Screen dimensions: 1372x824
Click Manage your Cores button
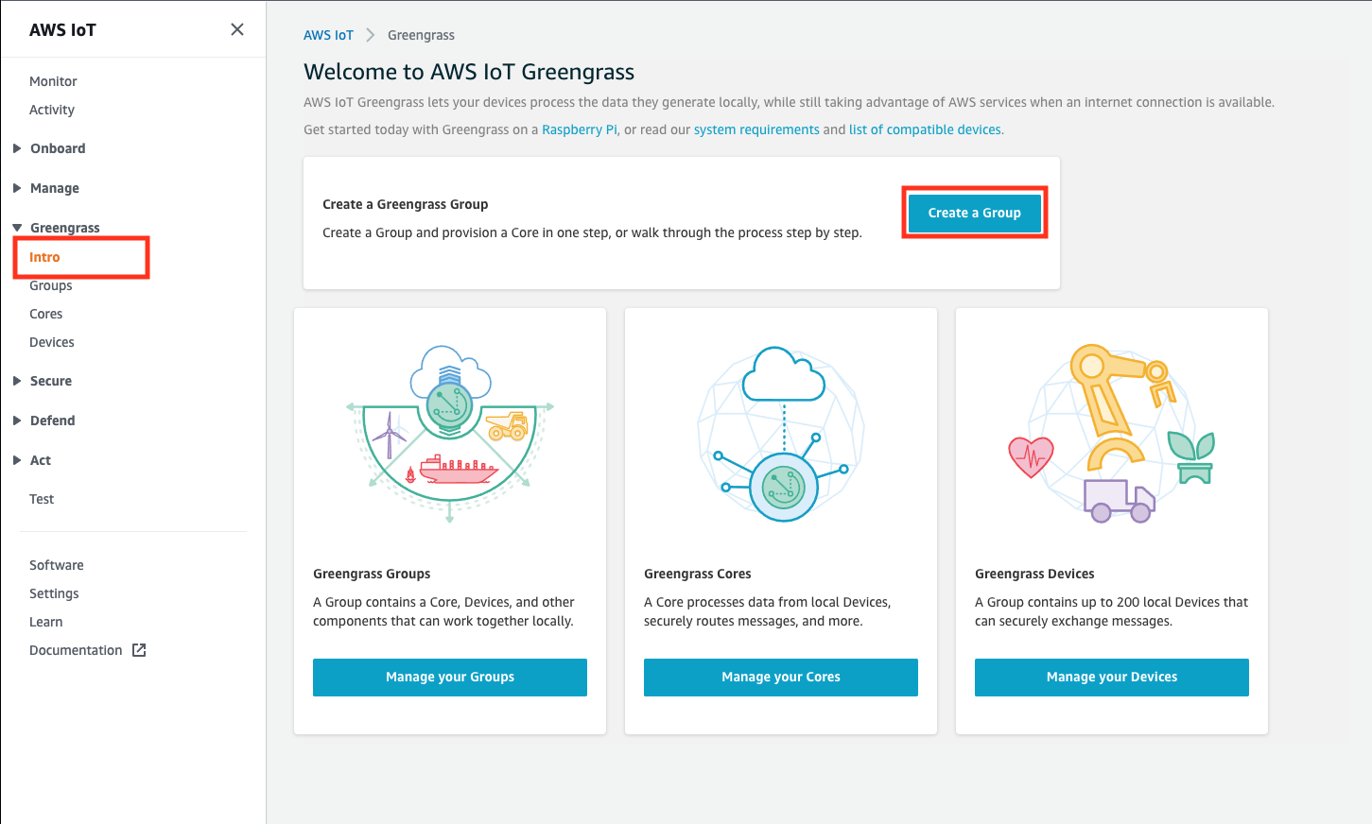tap(781, 678)
